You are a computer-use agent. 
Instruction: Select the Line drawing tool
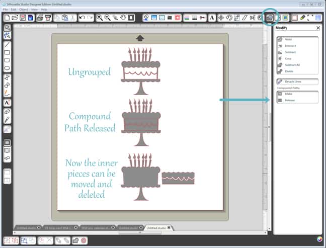pos(7,44)
